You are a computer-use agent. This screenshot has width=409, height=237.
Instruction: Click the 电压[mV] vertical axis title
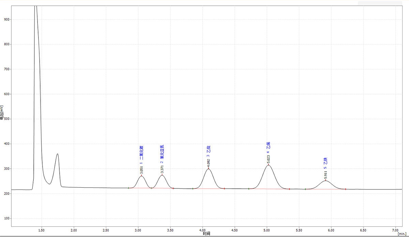click(x=2, y=113)
